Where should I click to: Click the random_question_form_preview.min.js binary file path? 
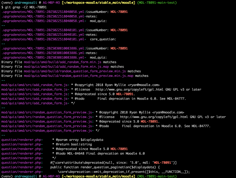(75, 71)
